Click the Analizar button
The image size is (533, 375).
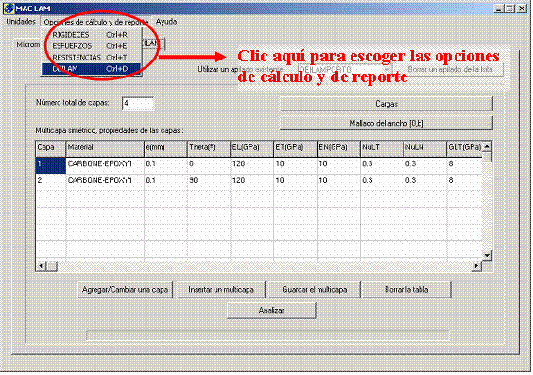tap(271, 311)
